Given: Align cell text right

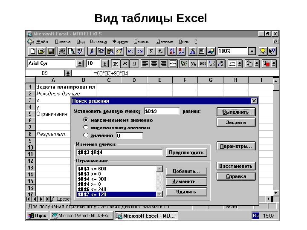Looking at the screenshot, I should [163, 63].
